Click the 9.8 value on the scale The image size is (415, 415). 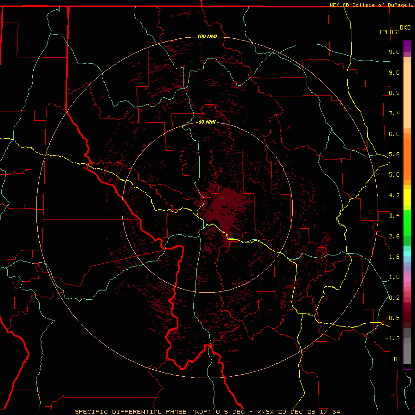pos(394,52)
